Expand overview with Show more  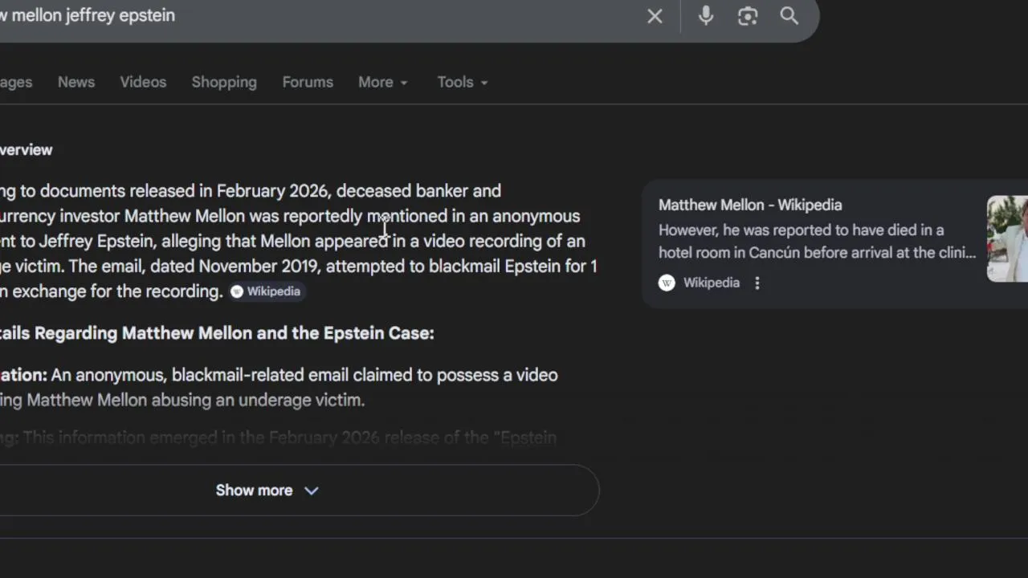point(267,490)
